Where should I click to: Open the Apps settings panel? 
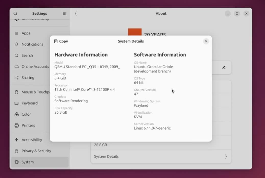click(x=40, y=33)
